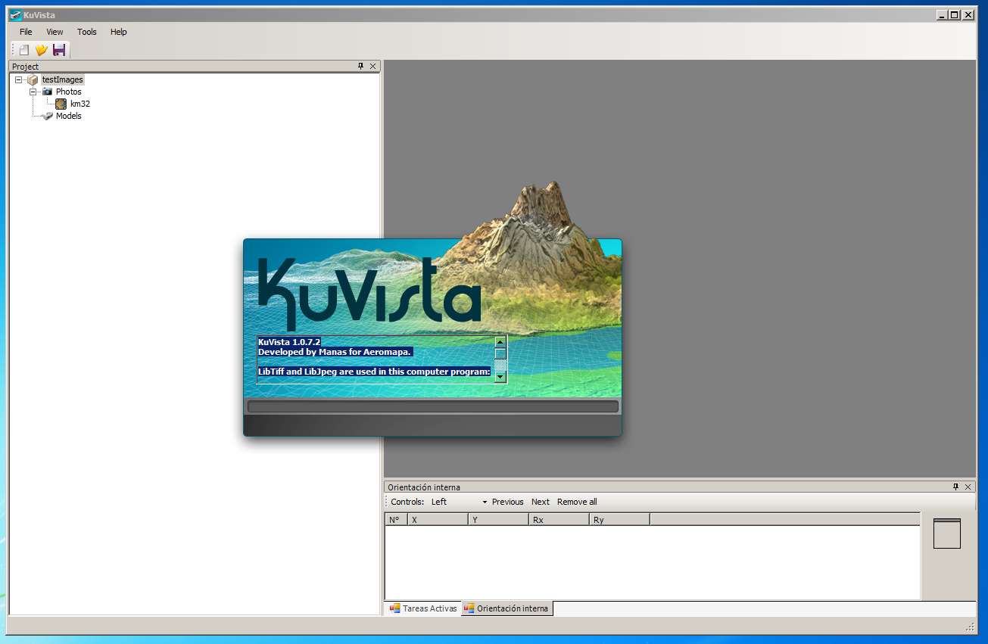Click the scrollbar thumb in About text
This screenshot has height=644, width=988.
pyautogui.click(x=500, y=353)
